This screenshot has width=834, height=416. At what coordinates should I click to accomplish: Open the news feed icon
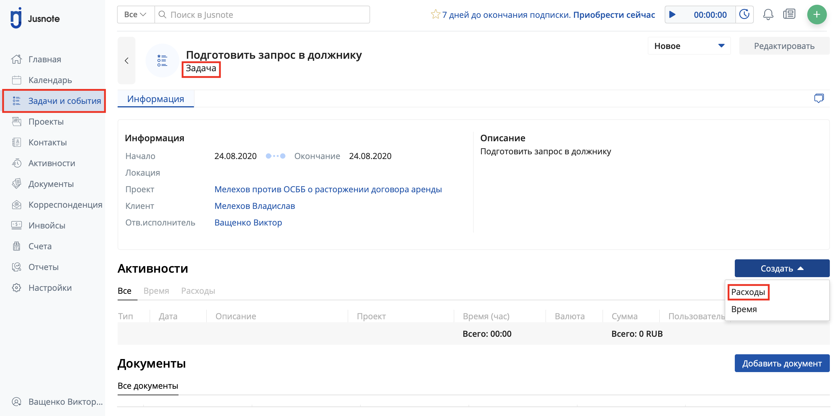click(789, 14)
